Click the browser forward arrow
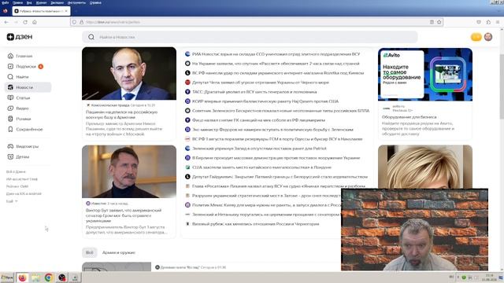The width and height of the screenshot is (504, 283). [16, 22]
